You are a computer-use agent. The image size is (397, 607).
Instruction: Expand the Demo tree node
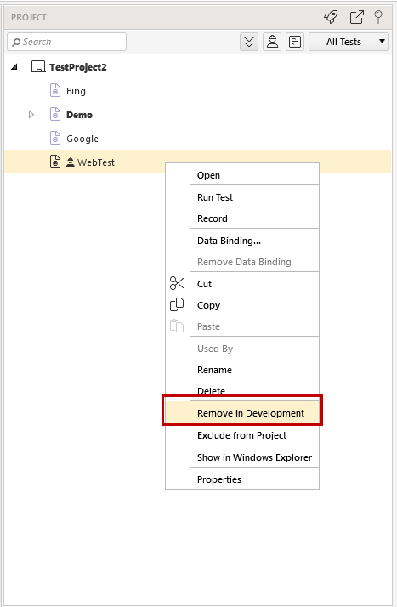tap(31, 115)
